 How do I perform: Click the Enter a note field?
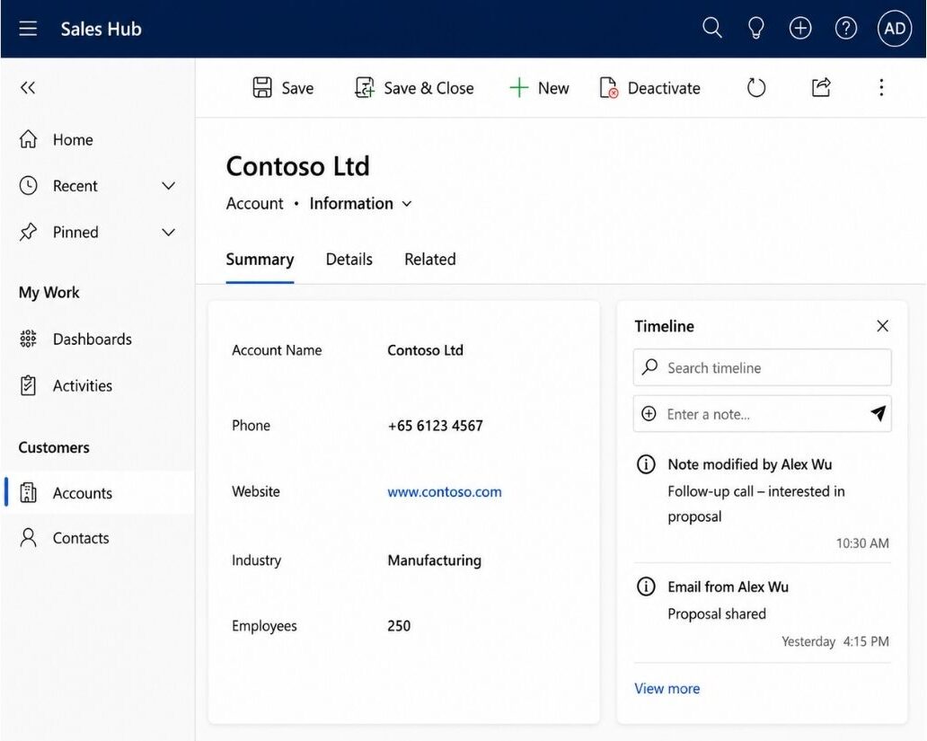pyautogui.click(x=762, y=413)
